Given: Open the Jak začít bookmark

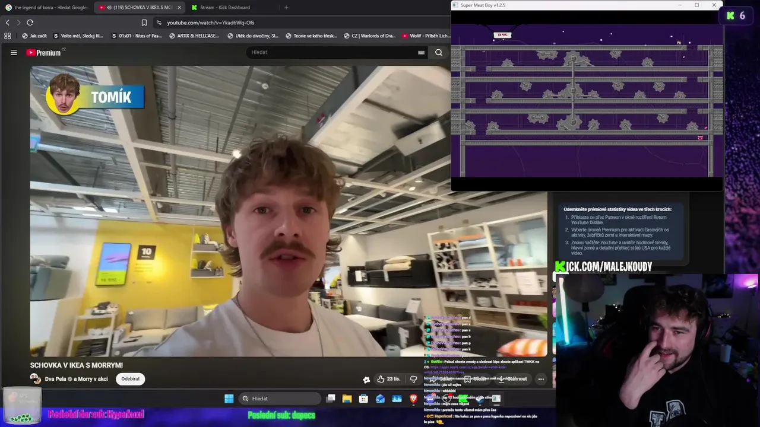Looking at the screenshot, I should 34,36.
